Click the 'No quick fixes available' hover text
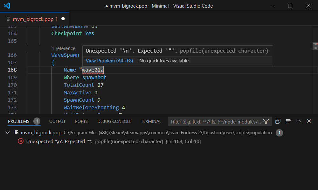 click(164, 61)
